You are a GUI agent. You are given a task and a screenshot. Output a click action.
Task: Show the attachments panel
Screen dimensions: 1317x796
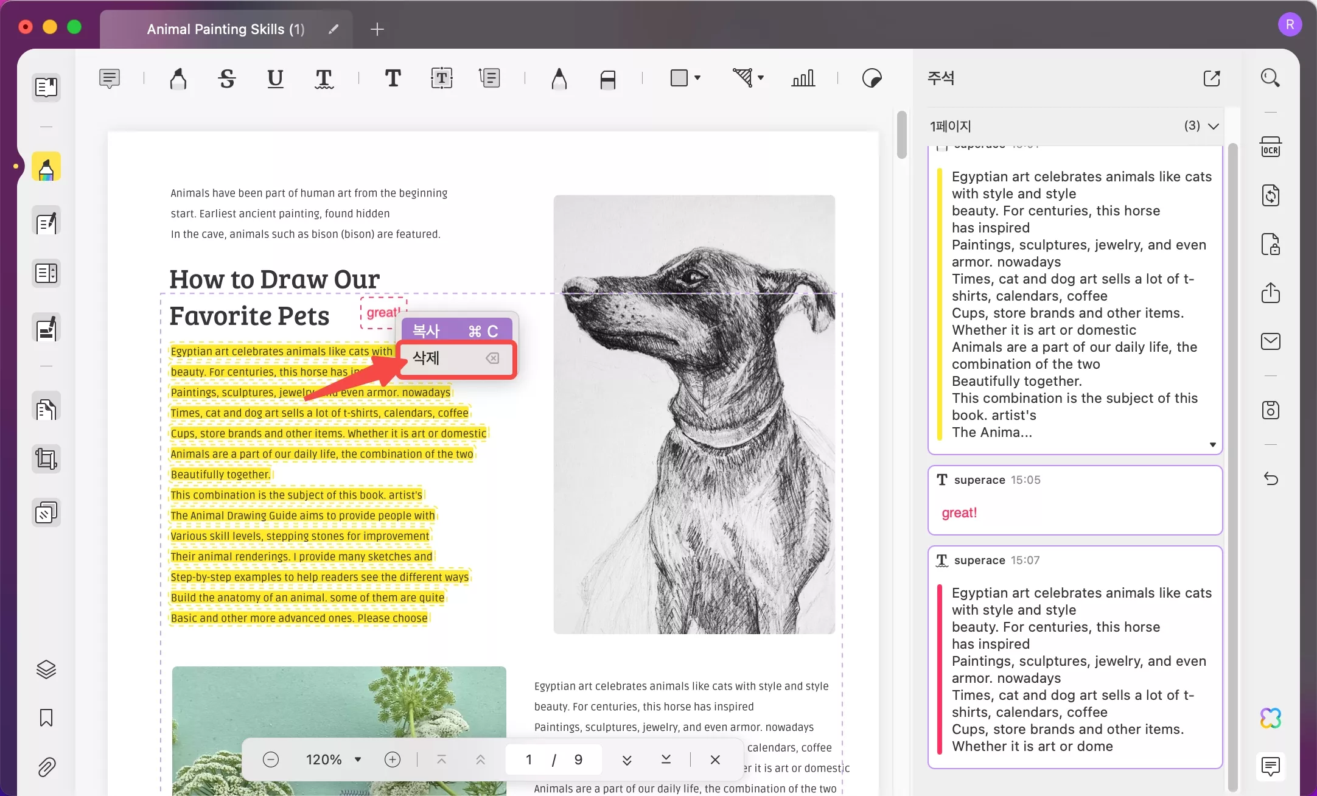tap(46, 767)
